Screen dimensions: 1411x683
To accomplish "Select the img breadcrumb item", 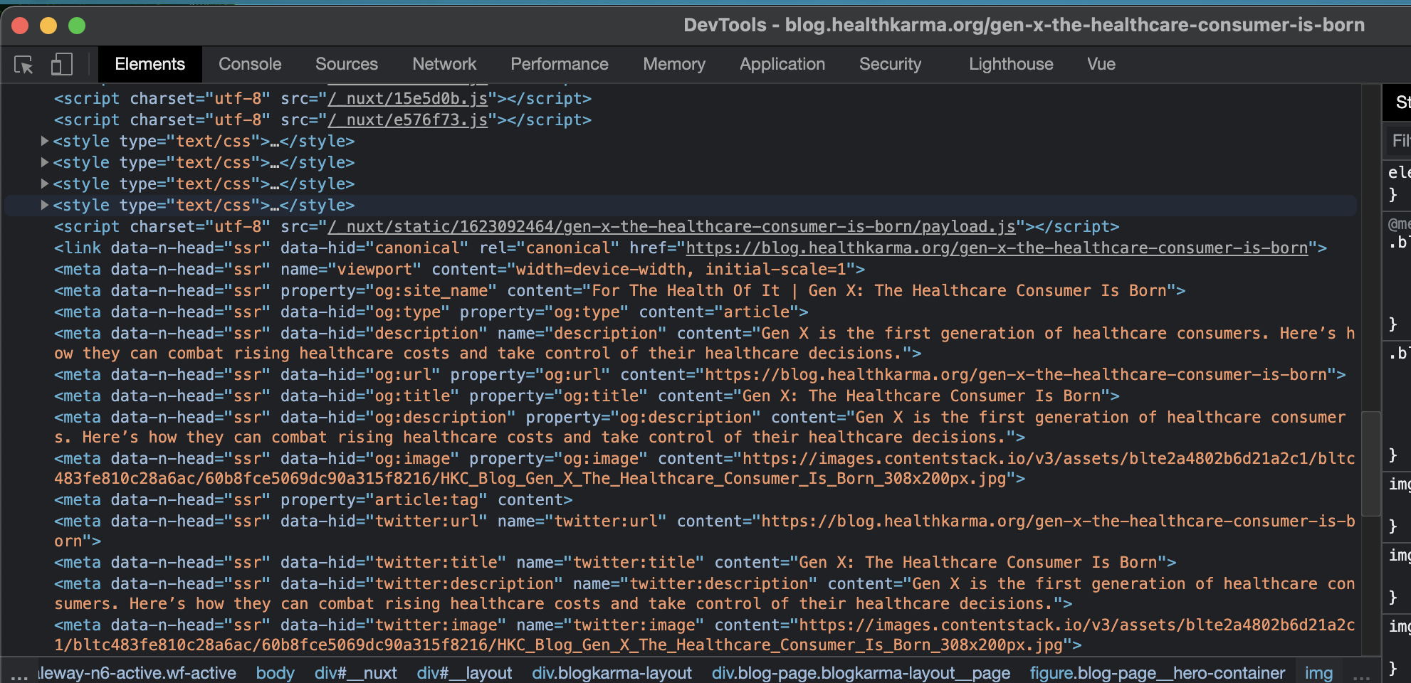I will pos(1318,672).
